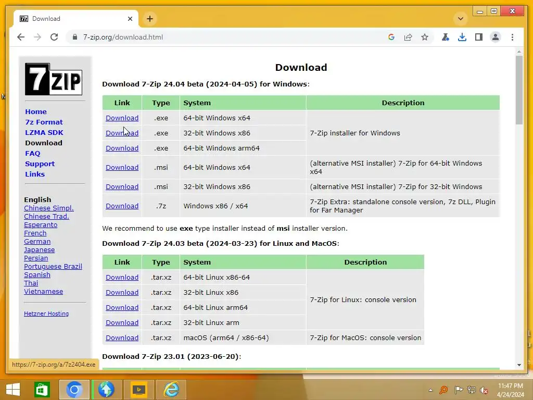Viewport: 533px width, 400px height.
Task: Switch language to Thai
Action: [31, 283]
